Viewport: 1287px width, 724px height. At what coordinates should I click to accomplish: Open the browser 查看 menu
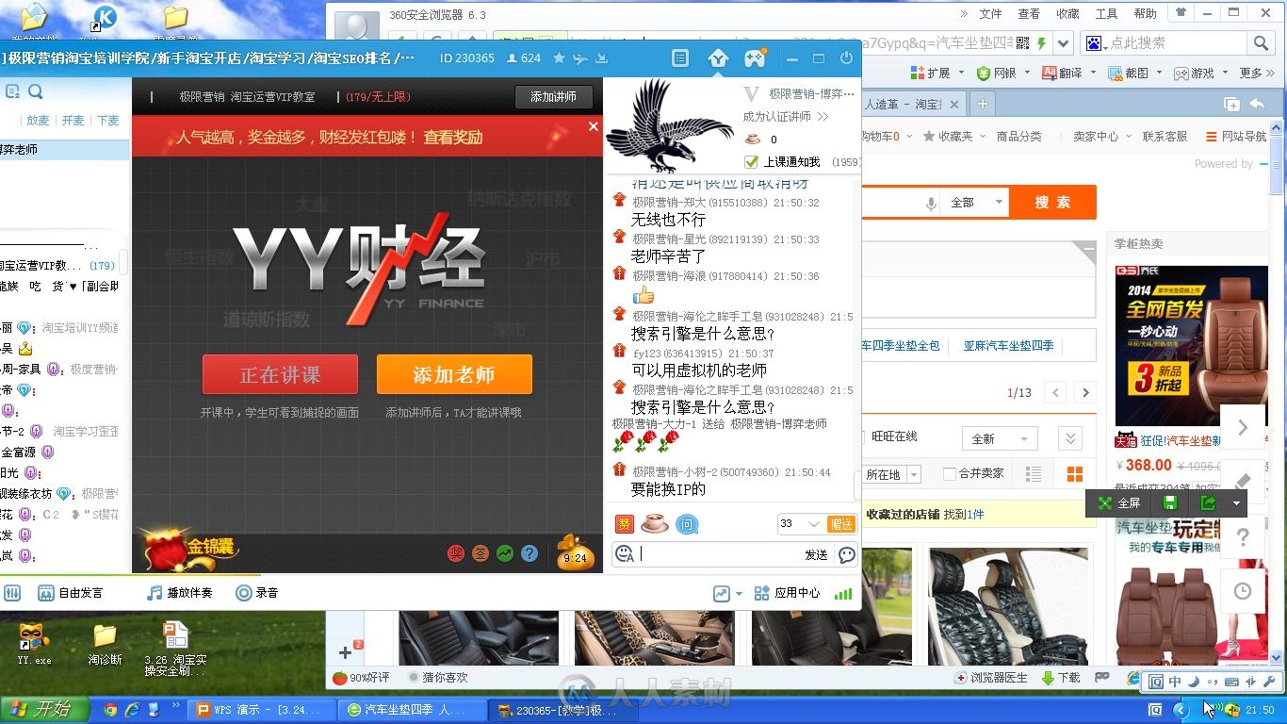click(1029, 14)
